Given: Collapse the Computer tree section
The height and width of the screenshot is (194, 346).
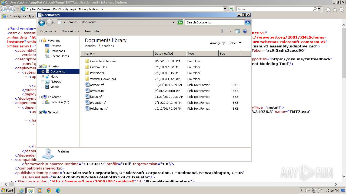Looking at the screenshot, I should pyautogui.click(x=40, y=97).
